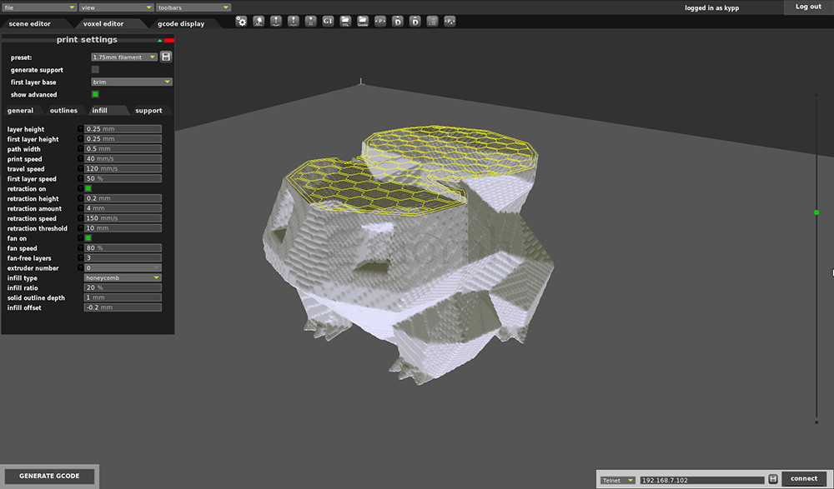Open settings via the gear toolbar icon
834x489 pixels.
pyautogui.click(x=241, y=21)
